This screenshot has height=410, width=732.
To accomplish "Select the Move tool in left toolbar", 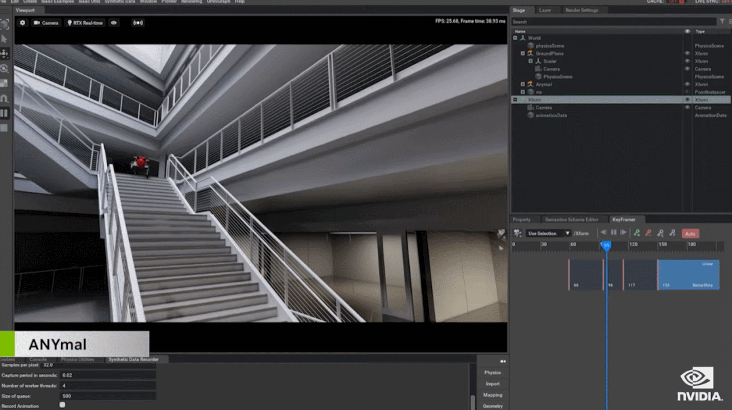I will click(5, 54).
